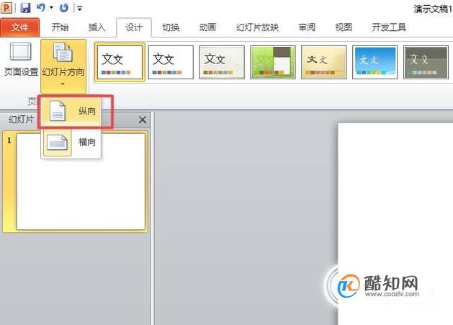Select the 幻灯片 pane tab

click(21, 119)
